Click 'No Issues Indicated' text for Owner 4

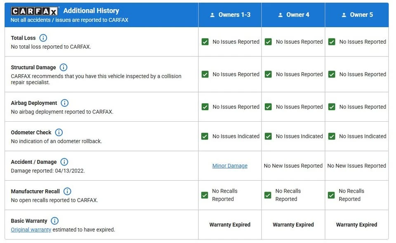click(299, 137)
